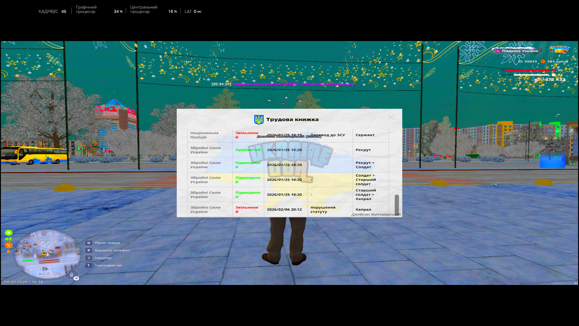Click the I key hint for inventory
579x326 pixels.
tap(89, 258)
